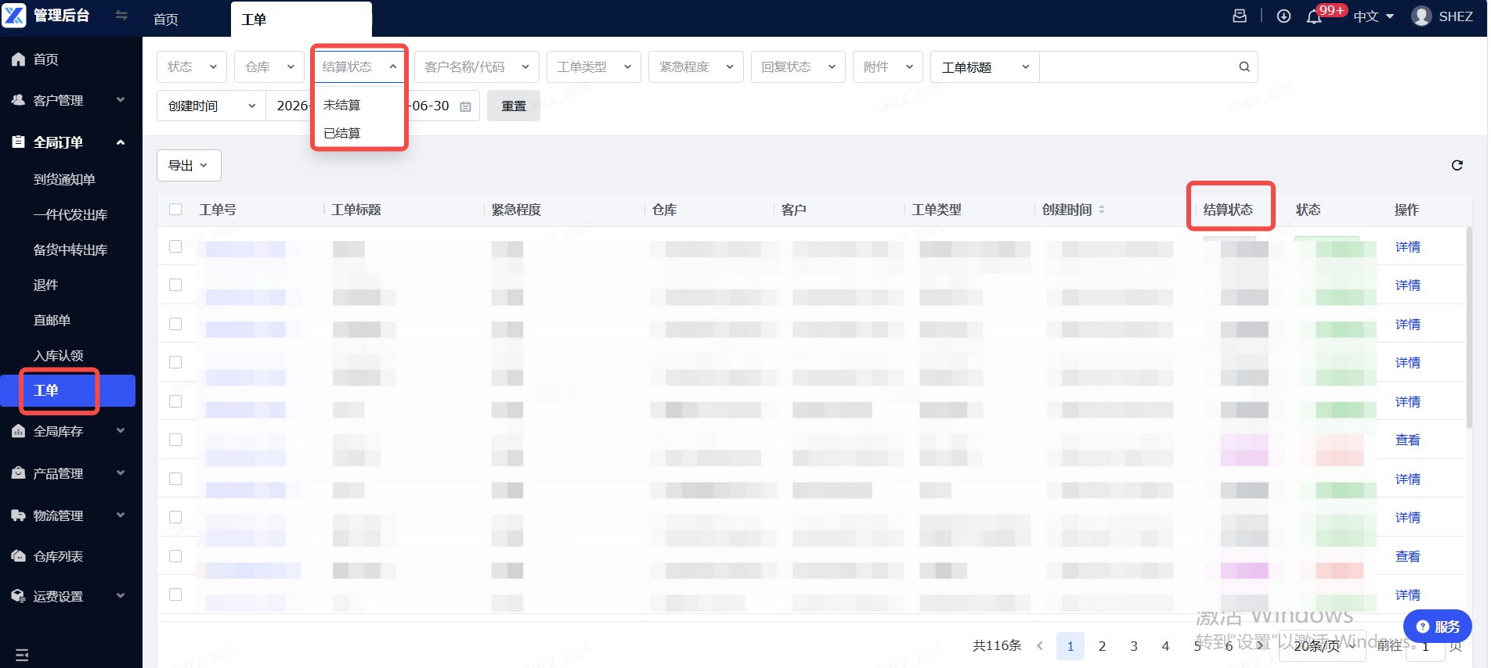Viewport: 1491px width, 668px height.
Task: Click the bottom-left menu collapse icon
Action: point(22,655)
